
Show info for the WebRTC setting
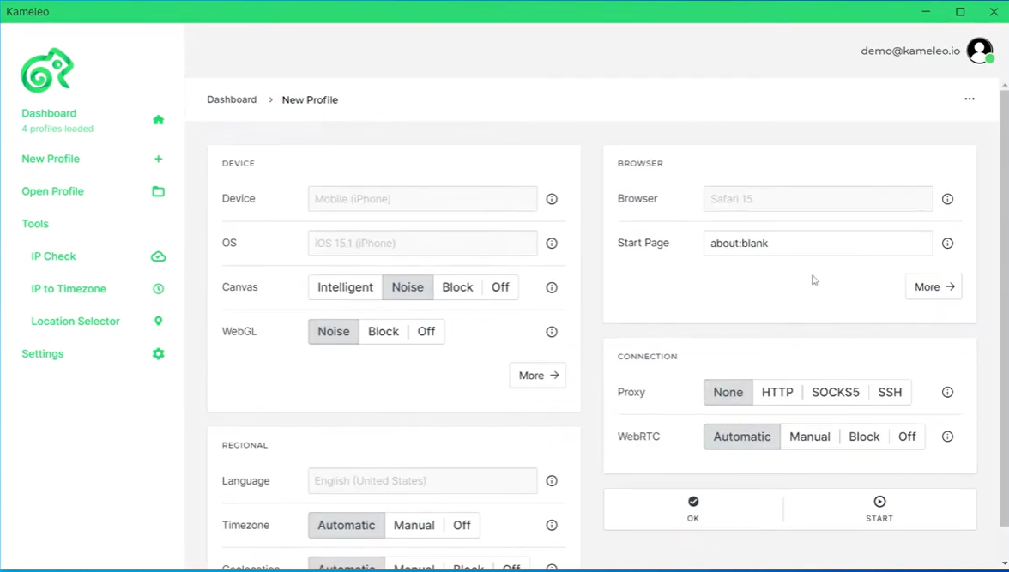coord(947,437)
